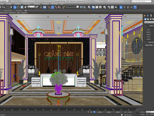
Task: Enable the AutoGrid checkbox
Action: click(148, 28)
